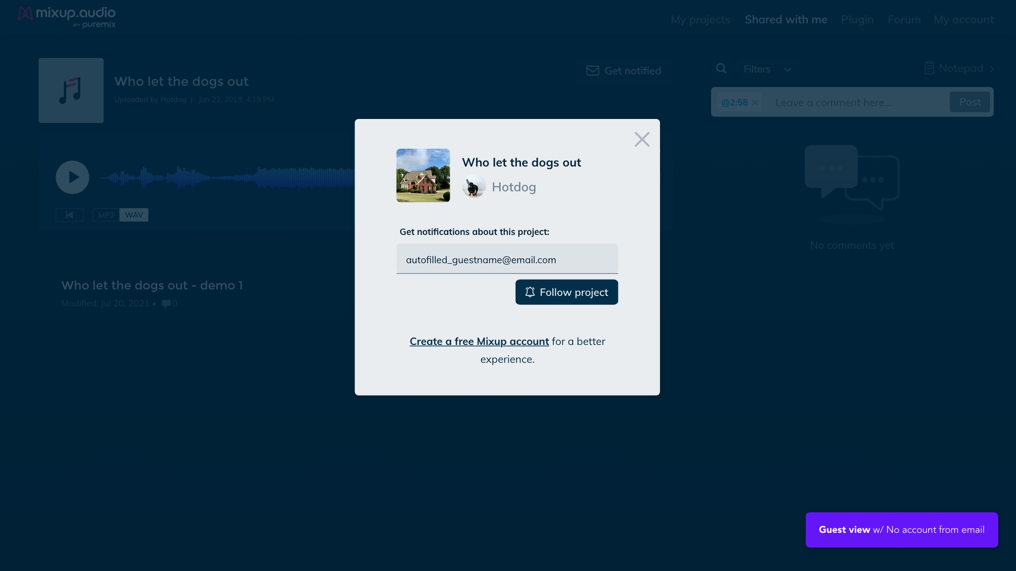Open the Notepad panel
1016x571 pixels.
pyautogui.click(x=959, y=68)
